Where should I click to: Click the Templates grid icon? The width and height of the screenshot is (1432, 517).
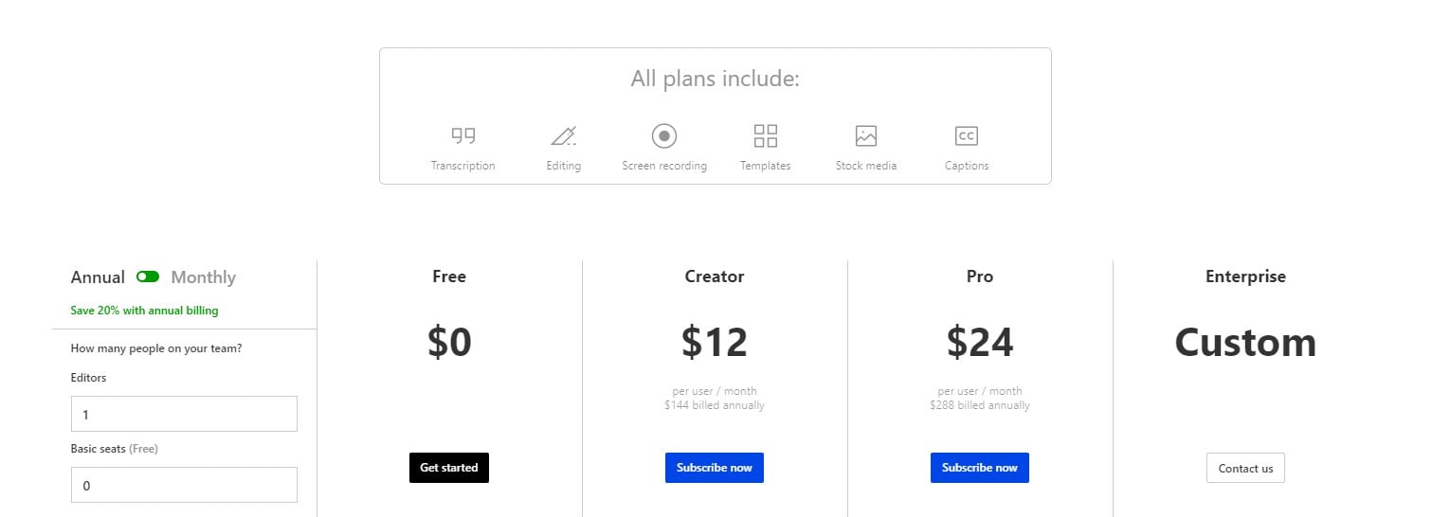coord(766,135)
